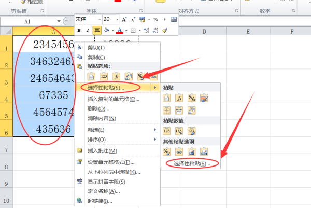Choose Paste Link icon under 粘贴选项
Viewport: 311px width, 208px height.
click(153, 76)
